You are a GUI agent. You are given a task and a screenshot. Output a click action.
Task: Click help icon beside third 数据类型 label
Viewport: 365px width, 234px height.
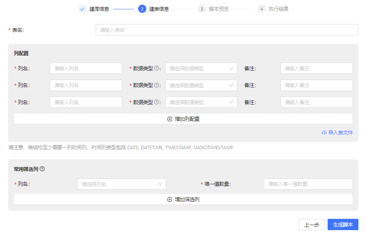coord(157,102)
